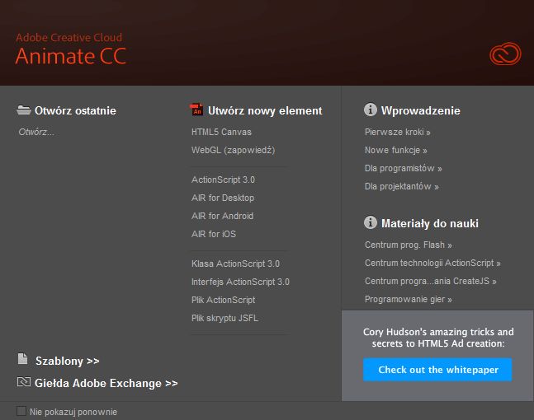Click the page icon beside Szablony
534x420 pixels.
(23, 360)
